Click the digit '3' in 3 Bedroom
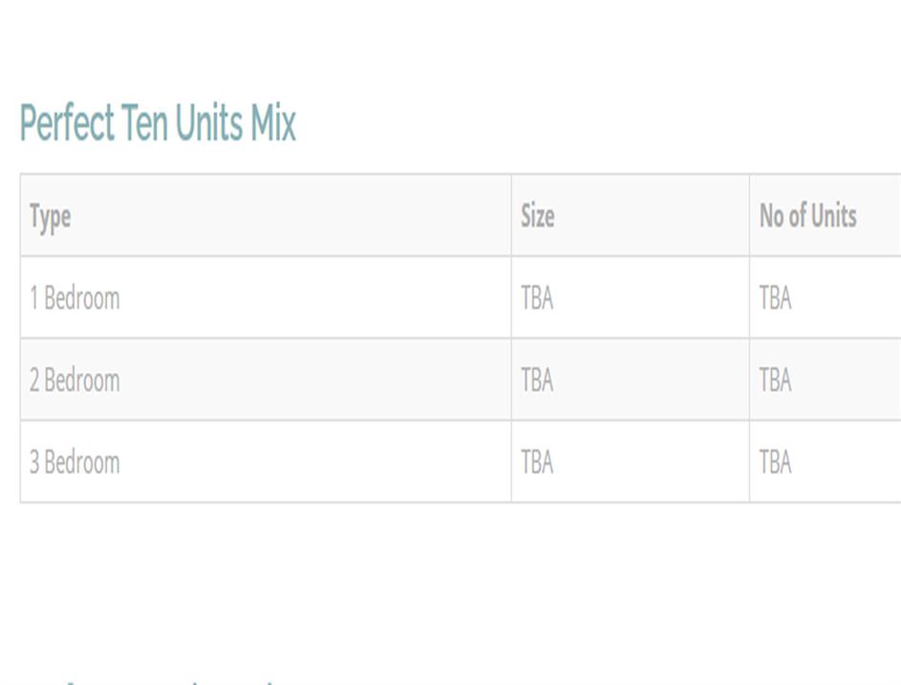Screen dimensions: 901x685 click(x=34, y=462)
